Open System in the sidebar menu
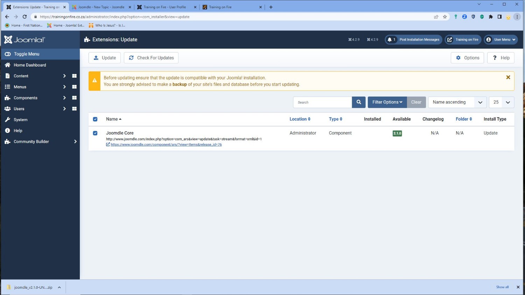This screenshot has width=525, height=295. click(x=20, y=120)
